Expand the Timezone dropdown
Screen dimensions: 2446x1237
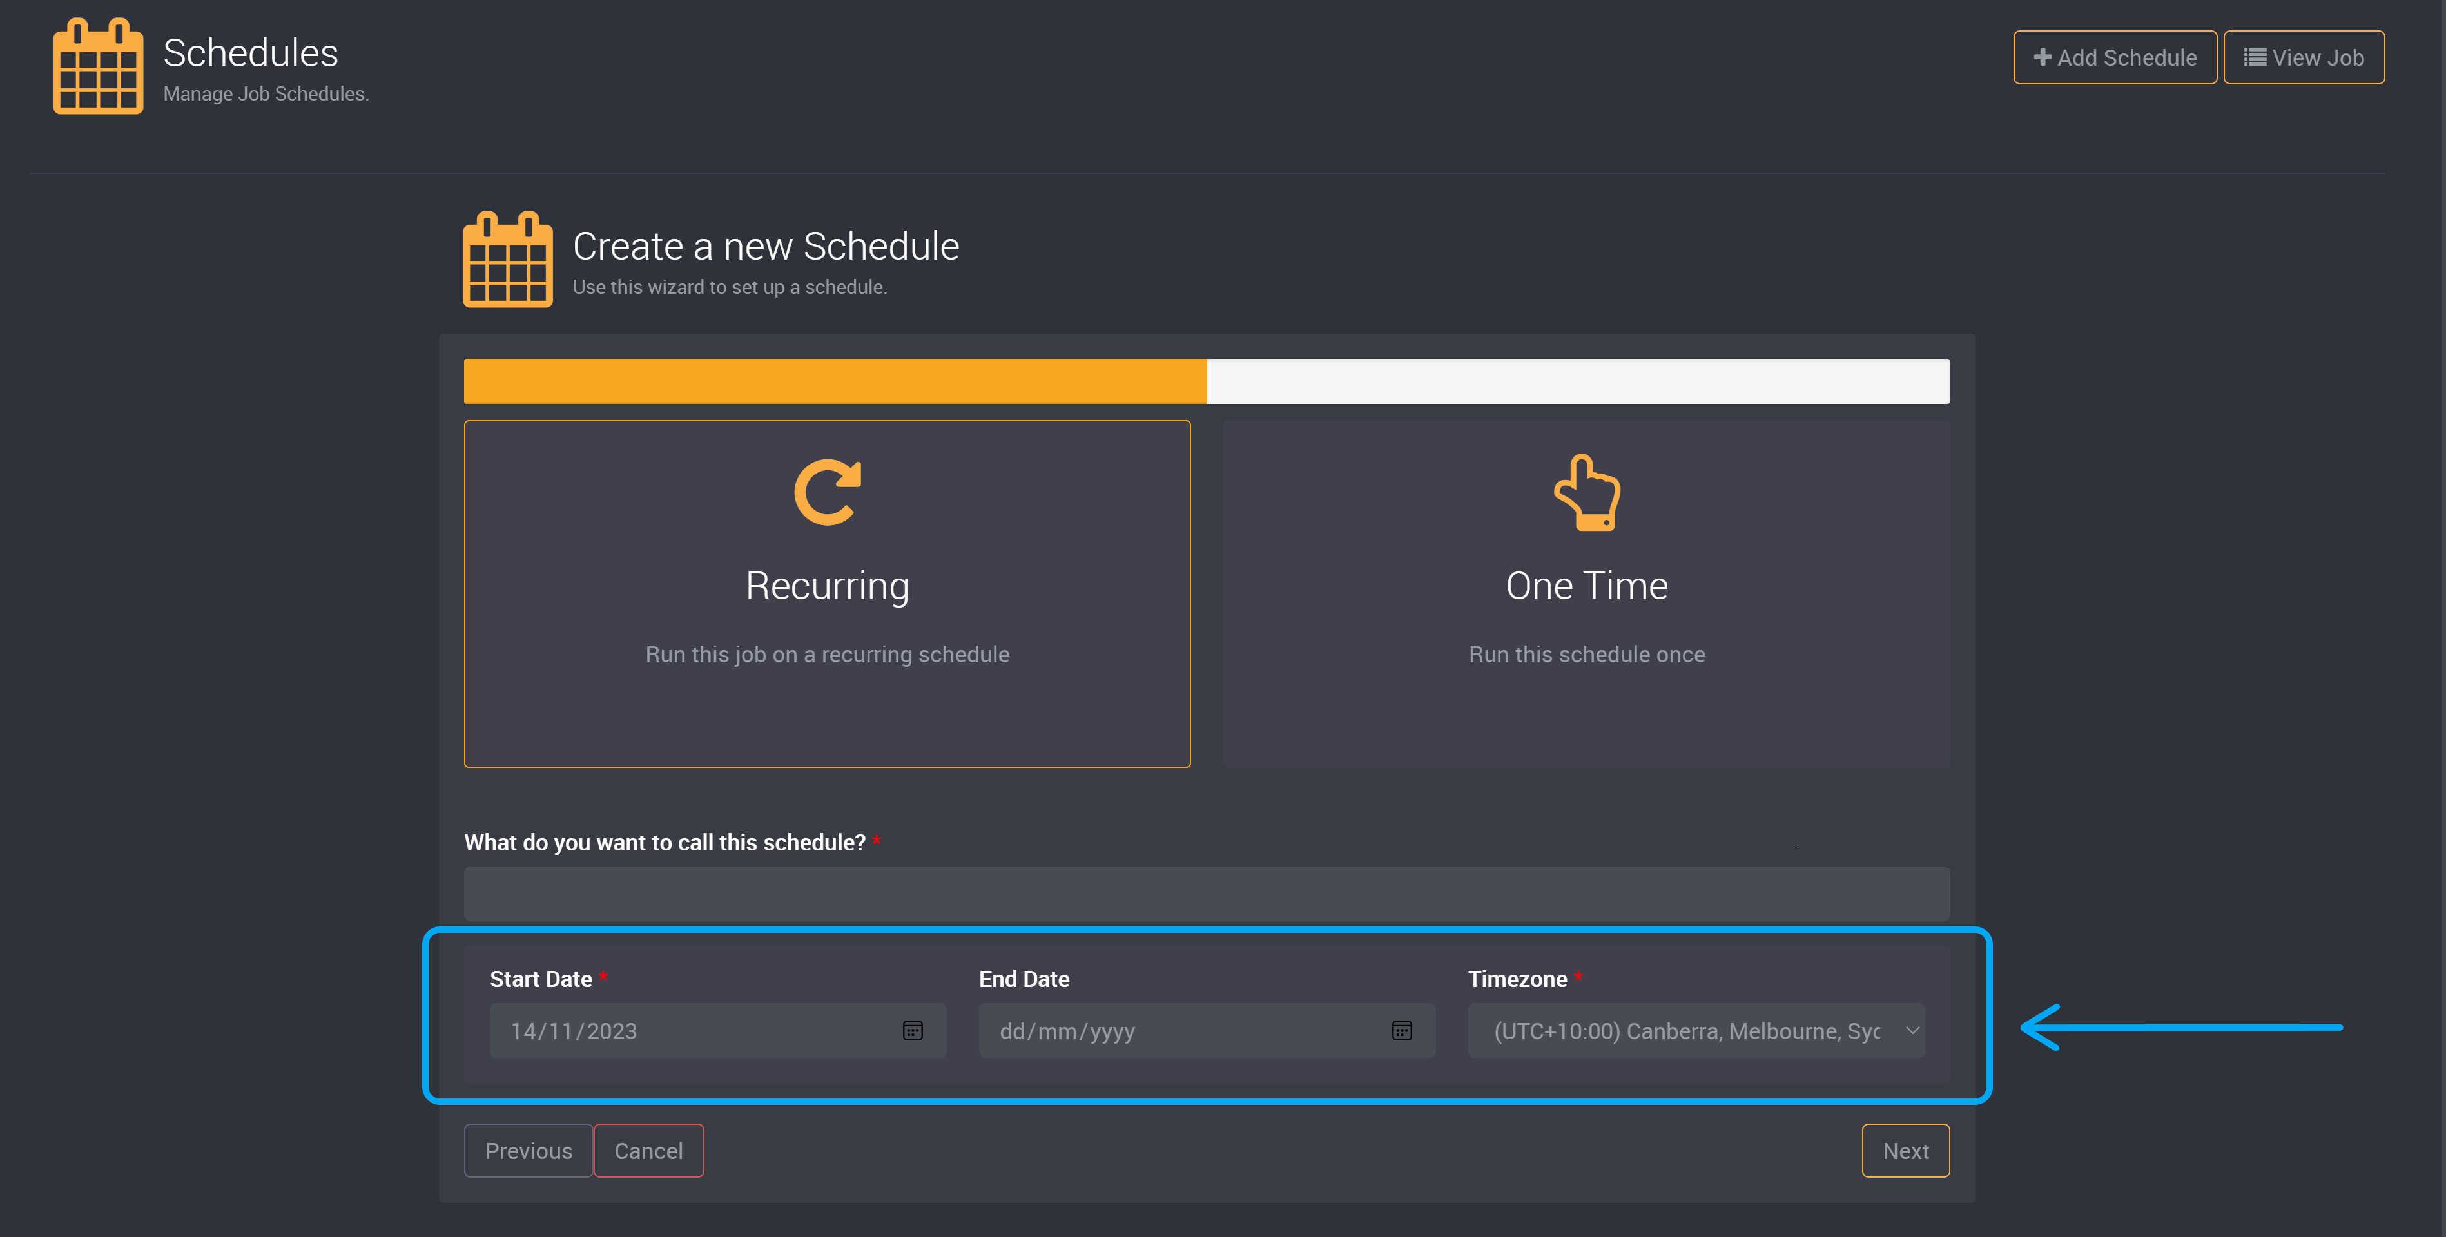[x=1685, y=1031]
